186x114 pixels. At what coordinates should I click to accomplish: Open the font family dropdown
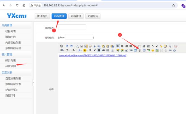tap(68, 50)
